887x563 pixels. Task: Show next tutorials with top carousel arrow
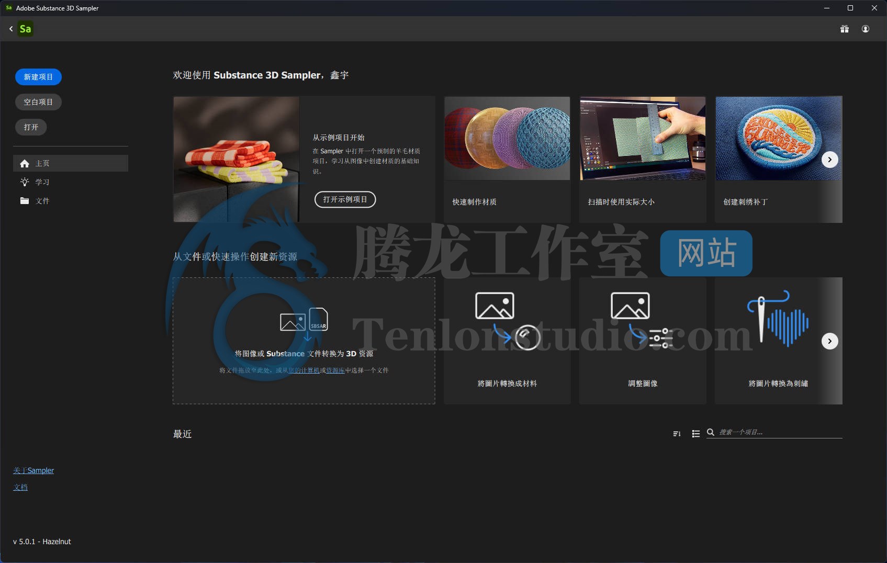click(x=830, y=160)
